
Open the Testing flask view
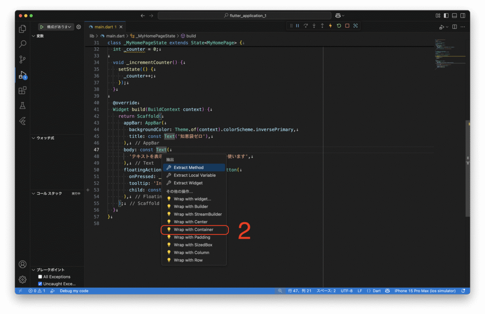click(22, 106)
